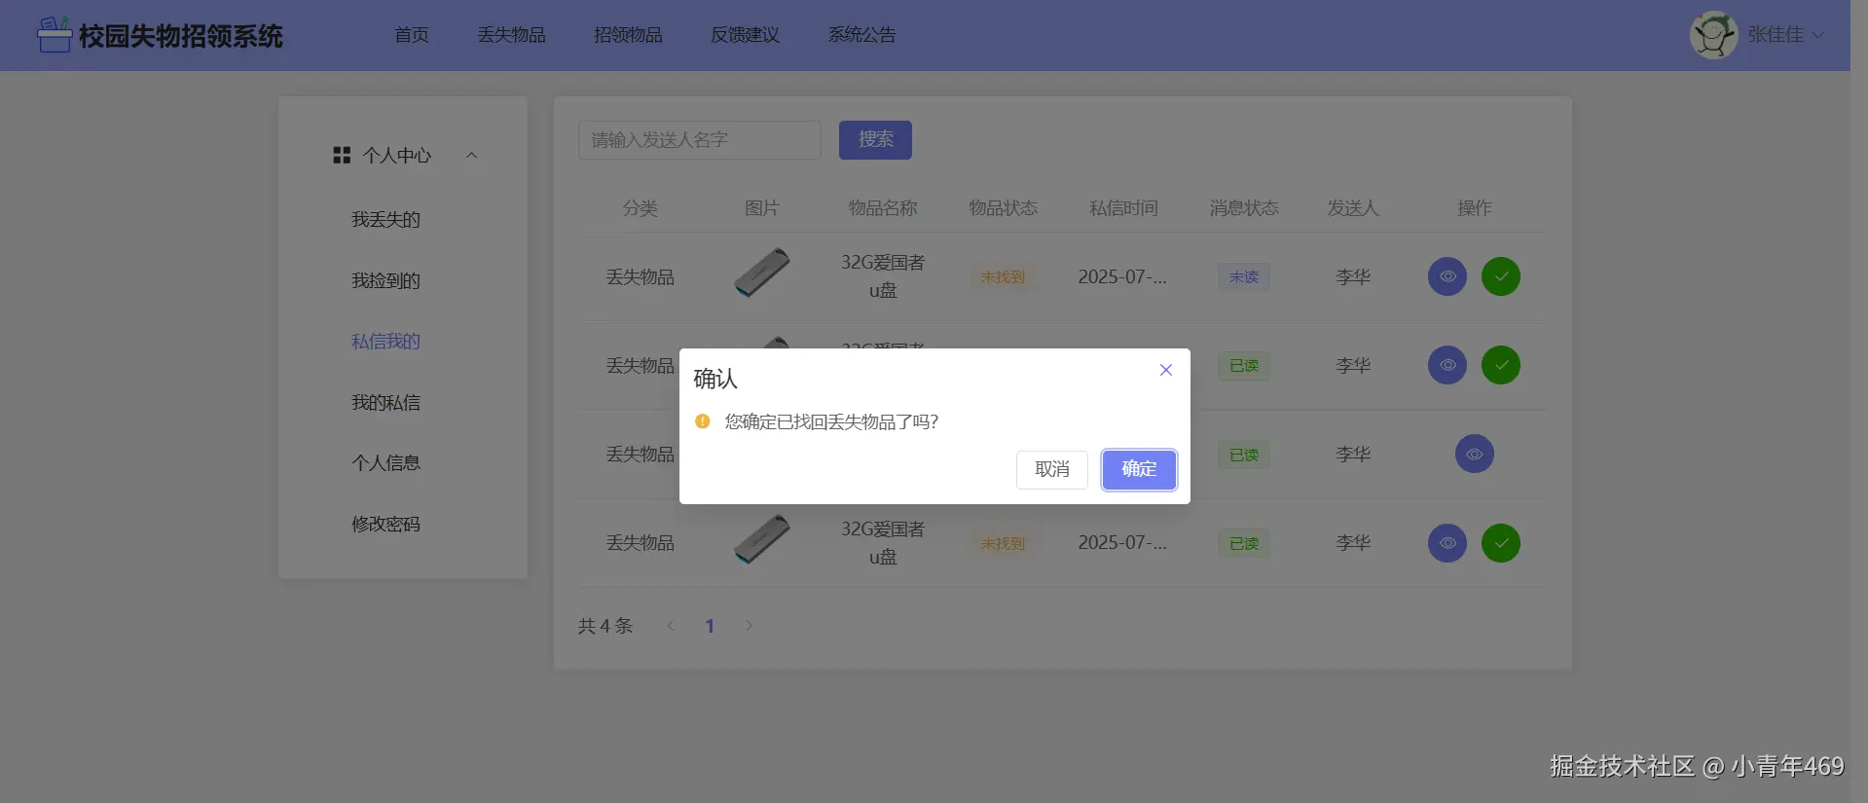The width and height of the screenshot is (1868, 803).
Task: Click the lost-and-found system logo icon
Action: tap(55, 34)
